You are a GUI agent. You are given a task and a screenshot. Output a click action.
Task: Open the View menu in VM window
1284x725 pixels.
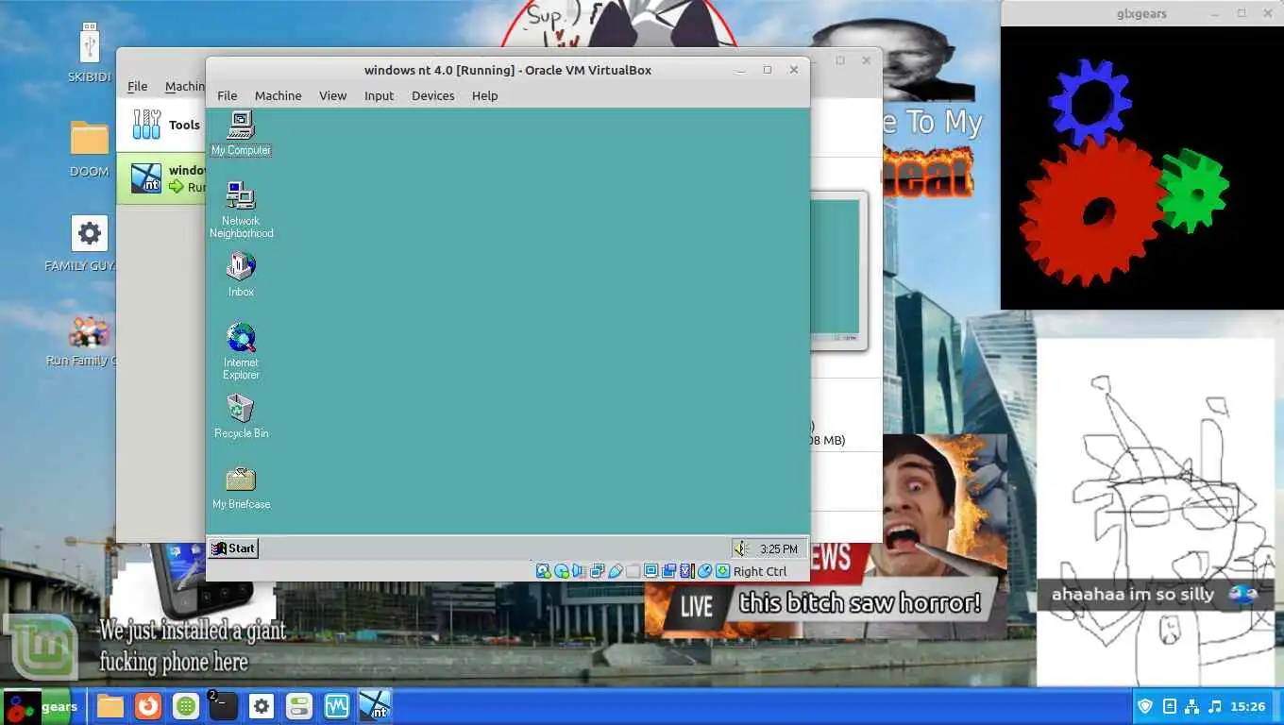pos(332,95)
